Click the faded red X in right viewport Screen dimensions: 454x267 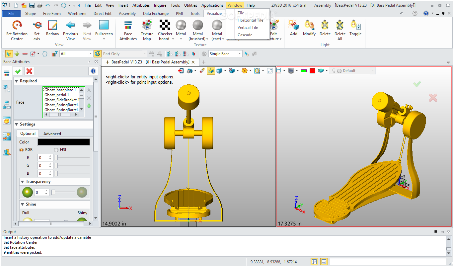433,97
